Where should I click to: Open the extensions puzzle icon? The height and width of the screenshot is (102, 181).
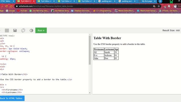[x=169, y=6]
